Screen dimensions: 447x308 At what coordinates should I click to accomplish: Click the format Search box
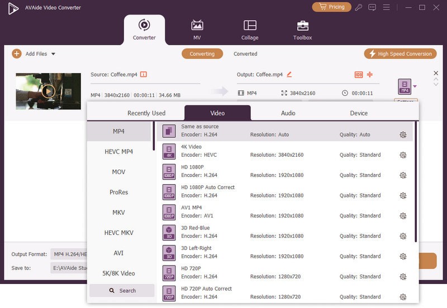[122, 290]
